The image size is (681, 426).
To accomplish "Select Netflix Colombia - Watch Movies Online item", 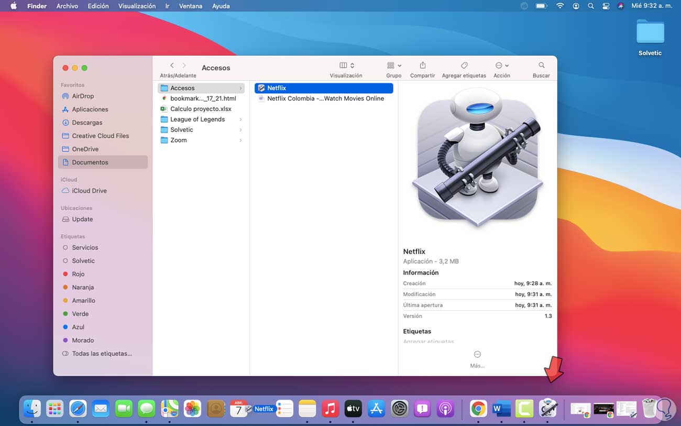I will pyautogui.click(x=324, y=99).
